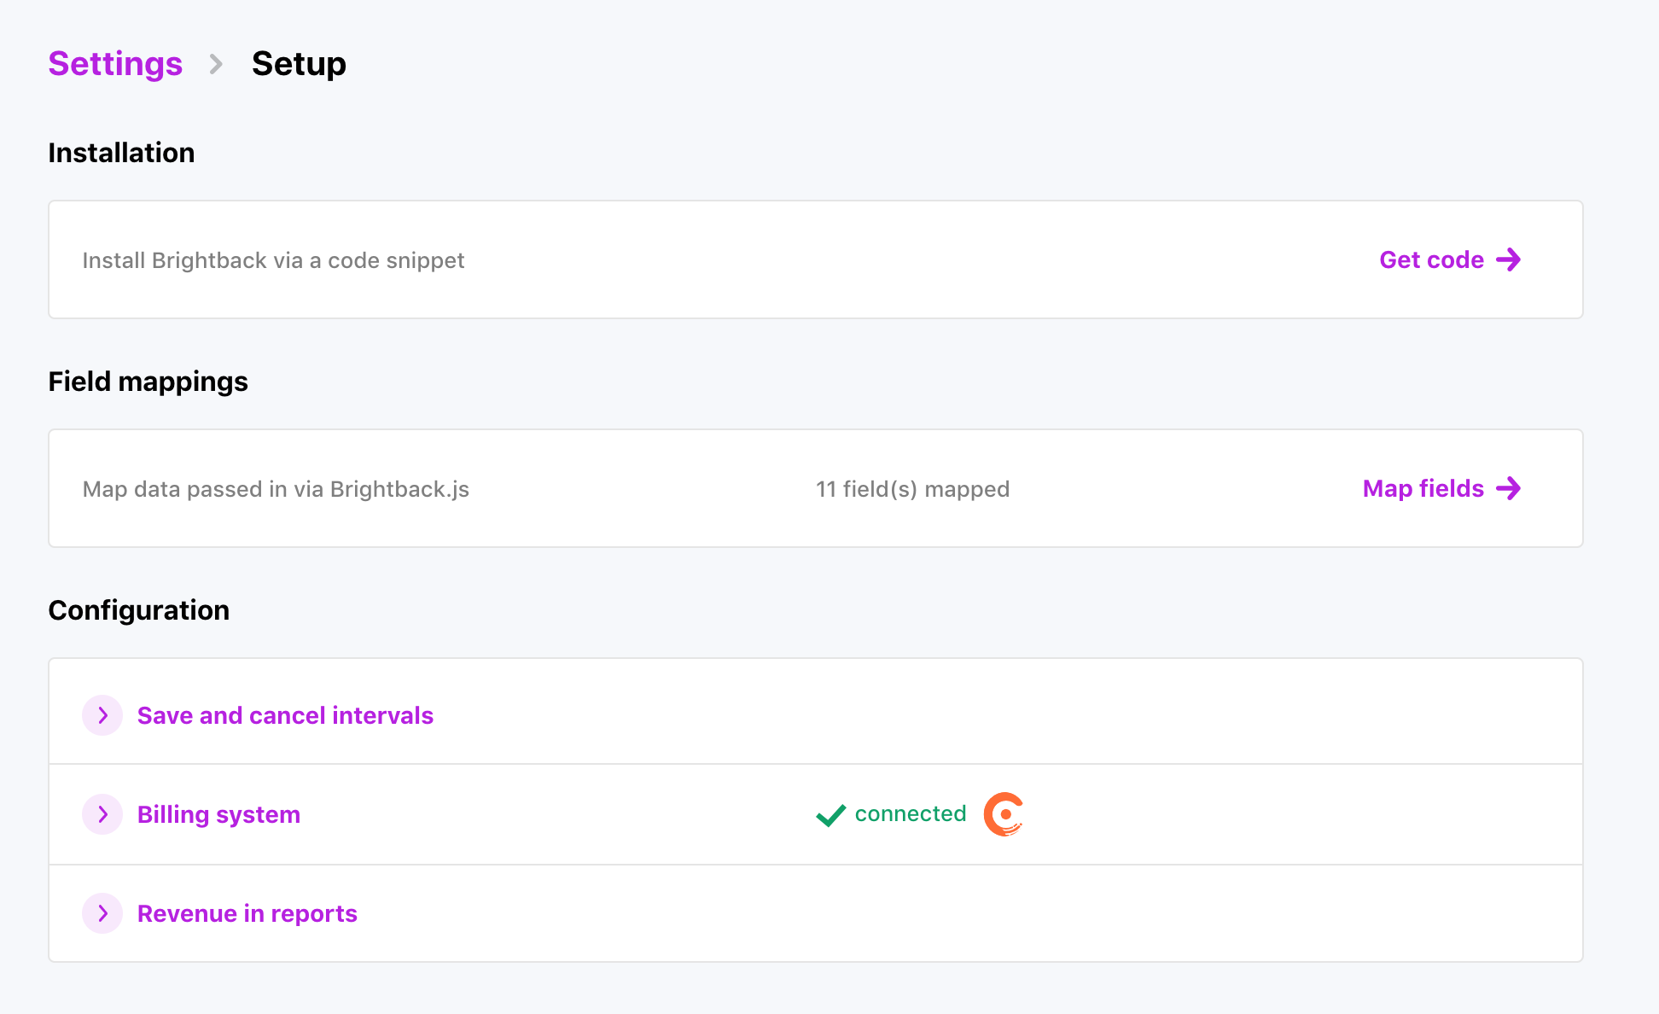The image size is (1659, 1014).
Task: Click the breadcrumb separator chevron
Action: pos(215,64)
